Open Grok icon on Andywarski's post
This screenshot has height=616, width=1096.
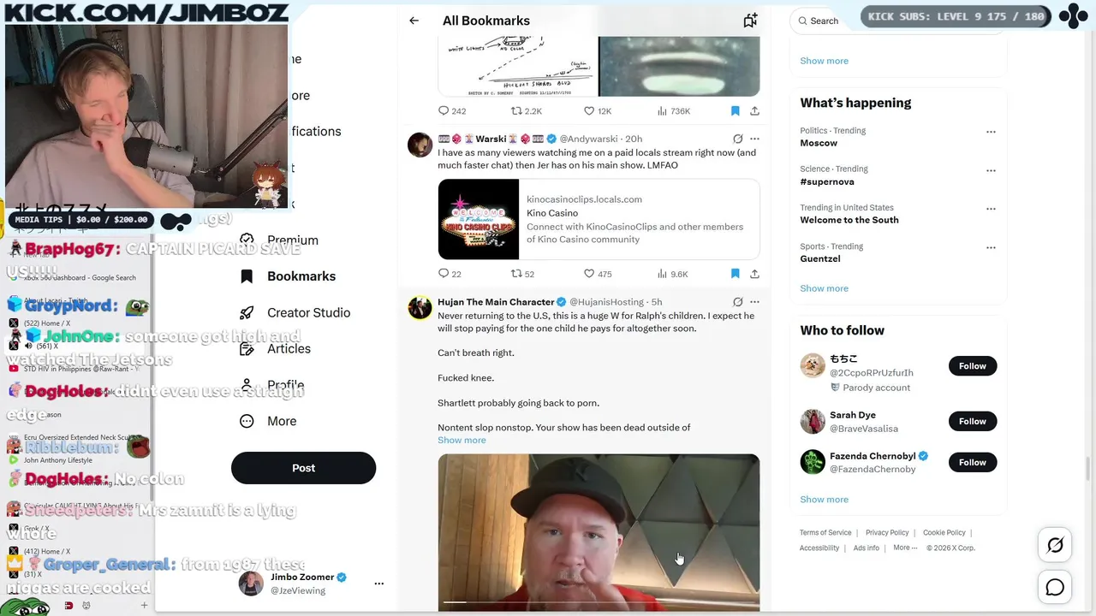(x=737, y=139)
